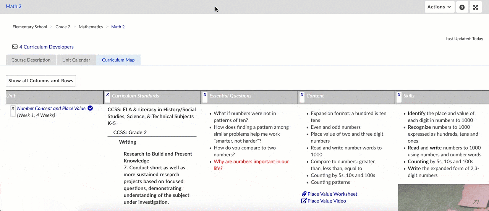This screenshot has height=211, width=489.
Task: Hide the Essential Questions column
Action: pos(205,95)
